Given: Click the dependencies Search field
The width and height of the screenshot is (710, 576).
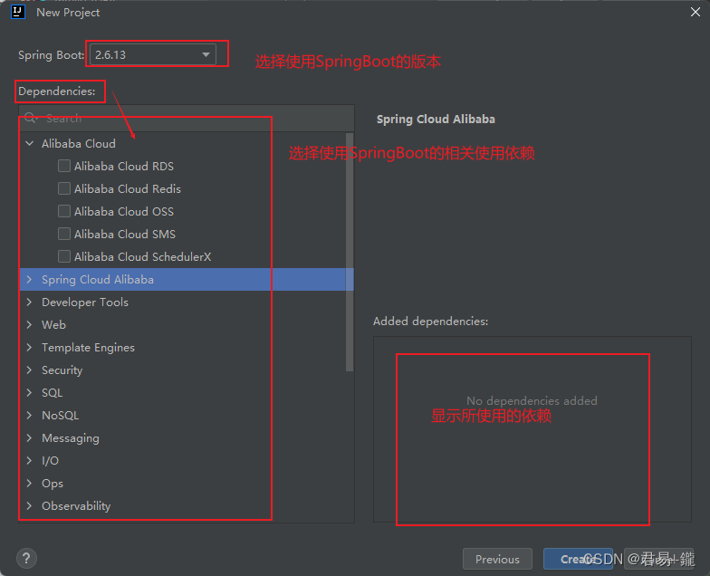Looking at the screenshot, I should point(187,118).
